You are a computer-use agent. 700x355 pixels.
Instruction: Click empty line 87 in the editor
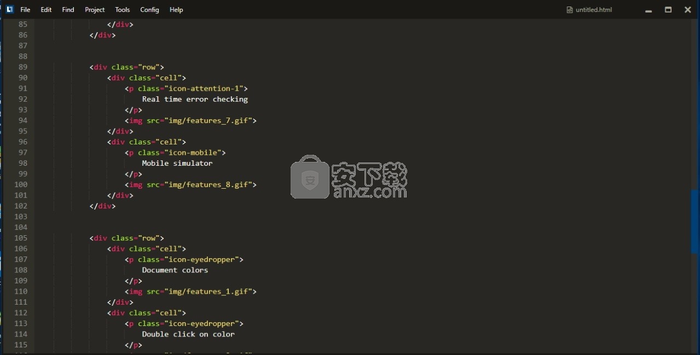point(361,46)
